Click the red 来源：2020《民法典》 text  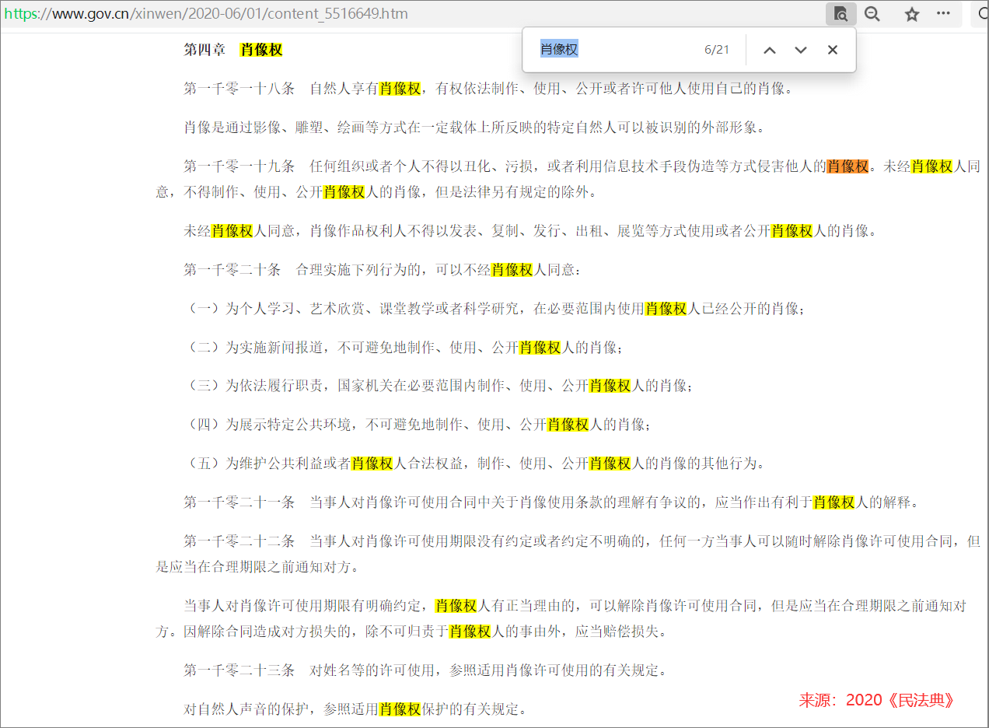coord(875,699)
